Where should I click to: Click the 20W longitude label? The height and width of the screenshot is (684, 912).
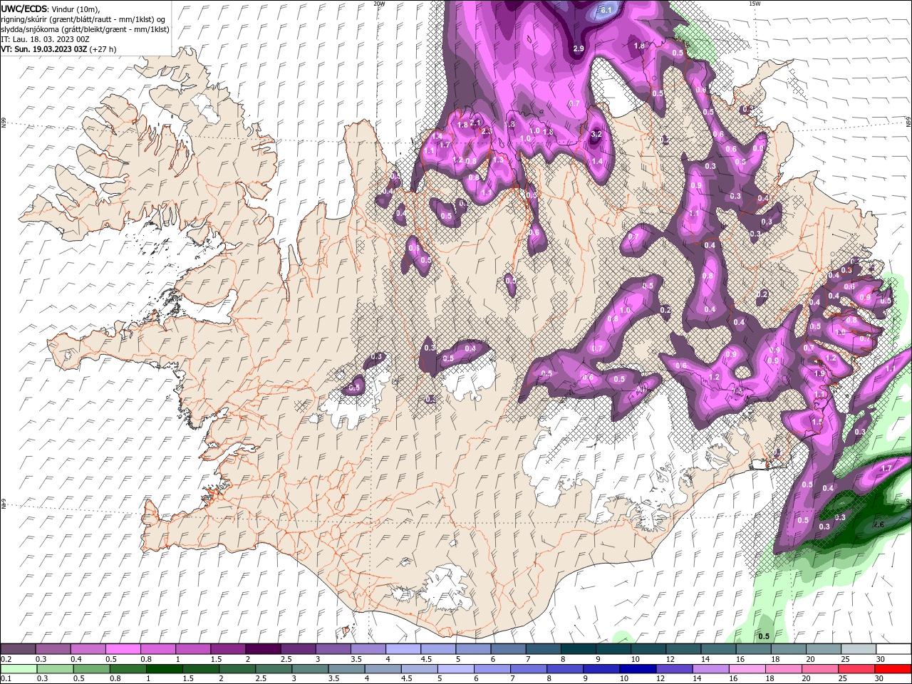point(379,4)
